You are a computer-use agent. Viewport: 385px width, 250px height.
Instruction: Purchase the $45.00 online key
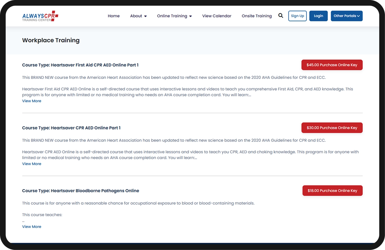pos(332,65)
